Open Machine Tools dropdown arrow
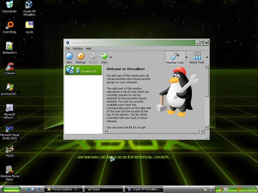Image resolution: width=258 pixels, height=193 pixels. coord(187,58)
